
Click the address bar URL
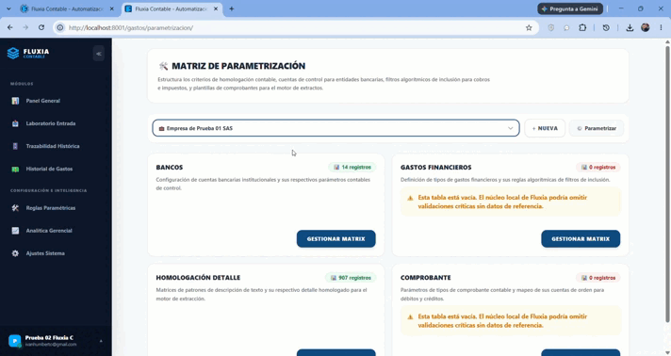[131, 28]
